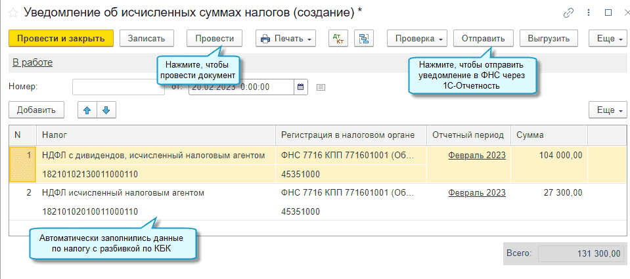The image size is (630, 279).
Task: Move row up with arrow icon
Action: pyautogui.click(x=85, y=110)
